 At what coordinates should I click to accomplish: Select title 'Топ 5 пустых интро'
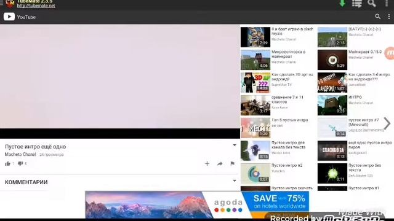(x=289, y=120)
